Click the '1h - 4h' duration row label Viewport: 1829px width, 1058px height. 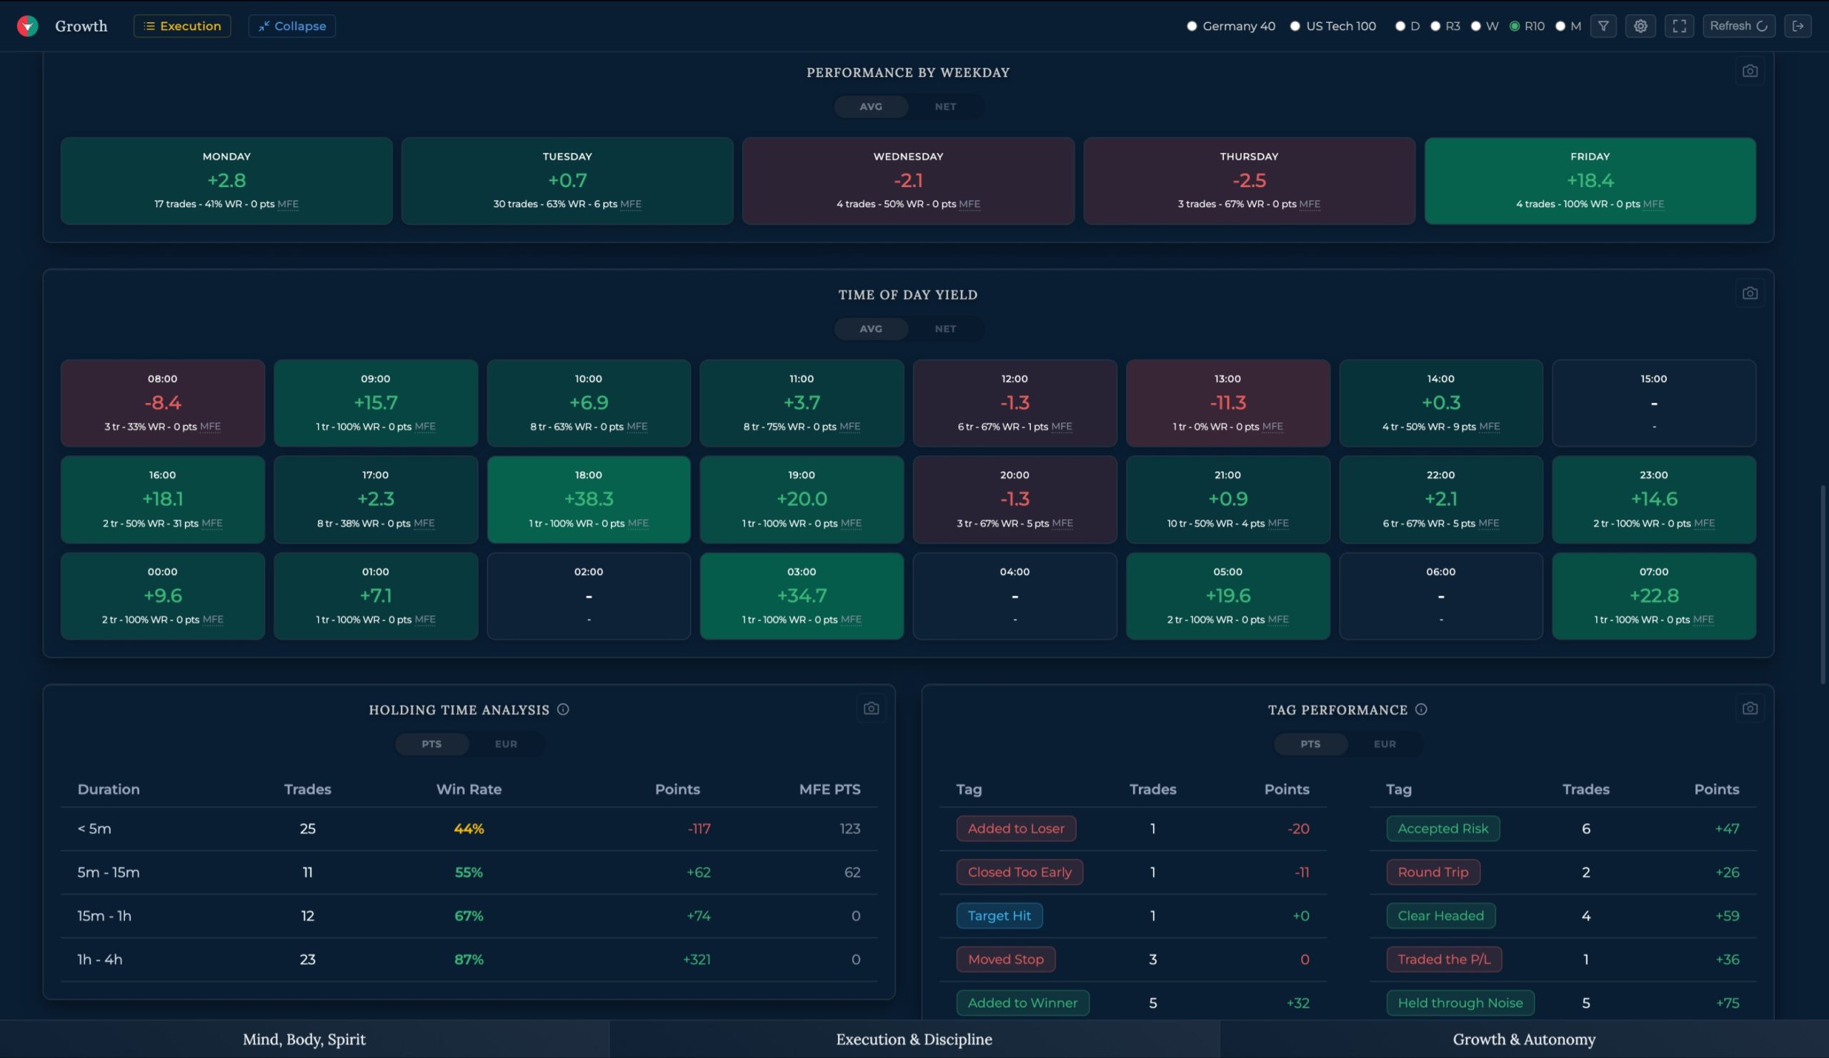click(99, 959)
